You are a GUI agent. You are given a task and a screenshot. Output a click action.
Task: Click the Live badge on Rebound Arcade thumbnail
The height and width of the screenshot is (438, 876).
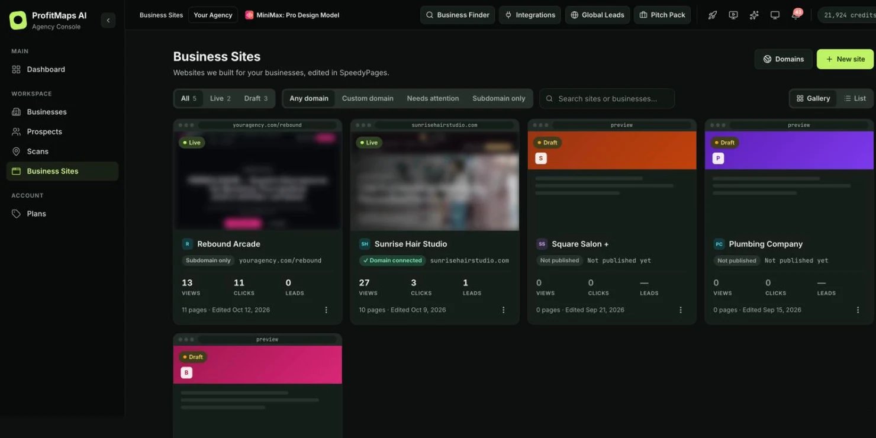pos(192,143)
